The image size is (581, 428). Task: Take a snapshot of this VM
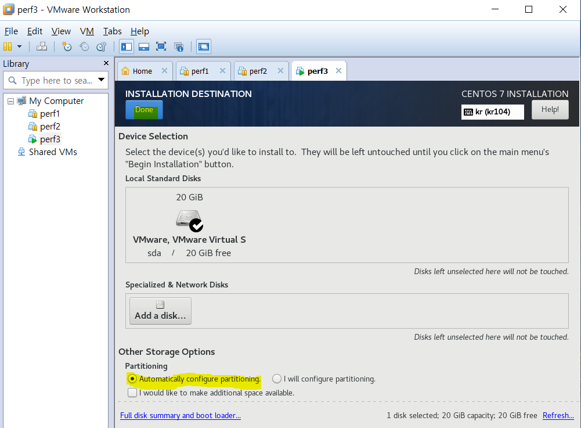[x=66, y=46]
